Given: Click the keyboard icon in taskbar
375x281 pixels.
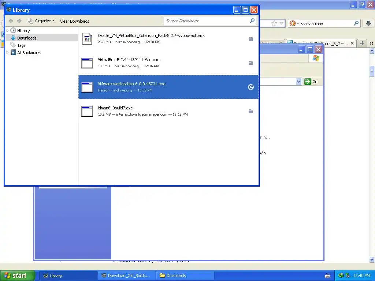Looking at the screenshot, I should pyautogui.click(x=327, y=276).
